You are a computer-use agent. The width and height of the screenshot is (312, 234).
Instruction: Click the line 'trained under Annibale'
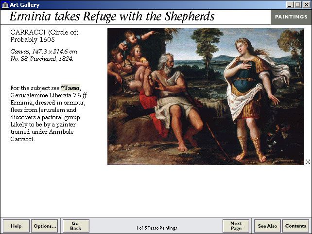42,132
